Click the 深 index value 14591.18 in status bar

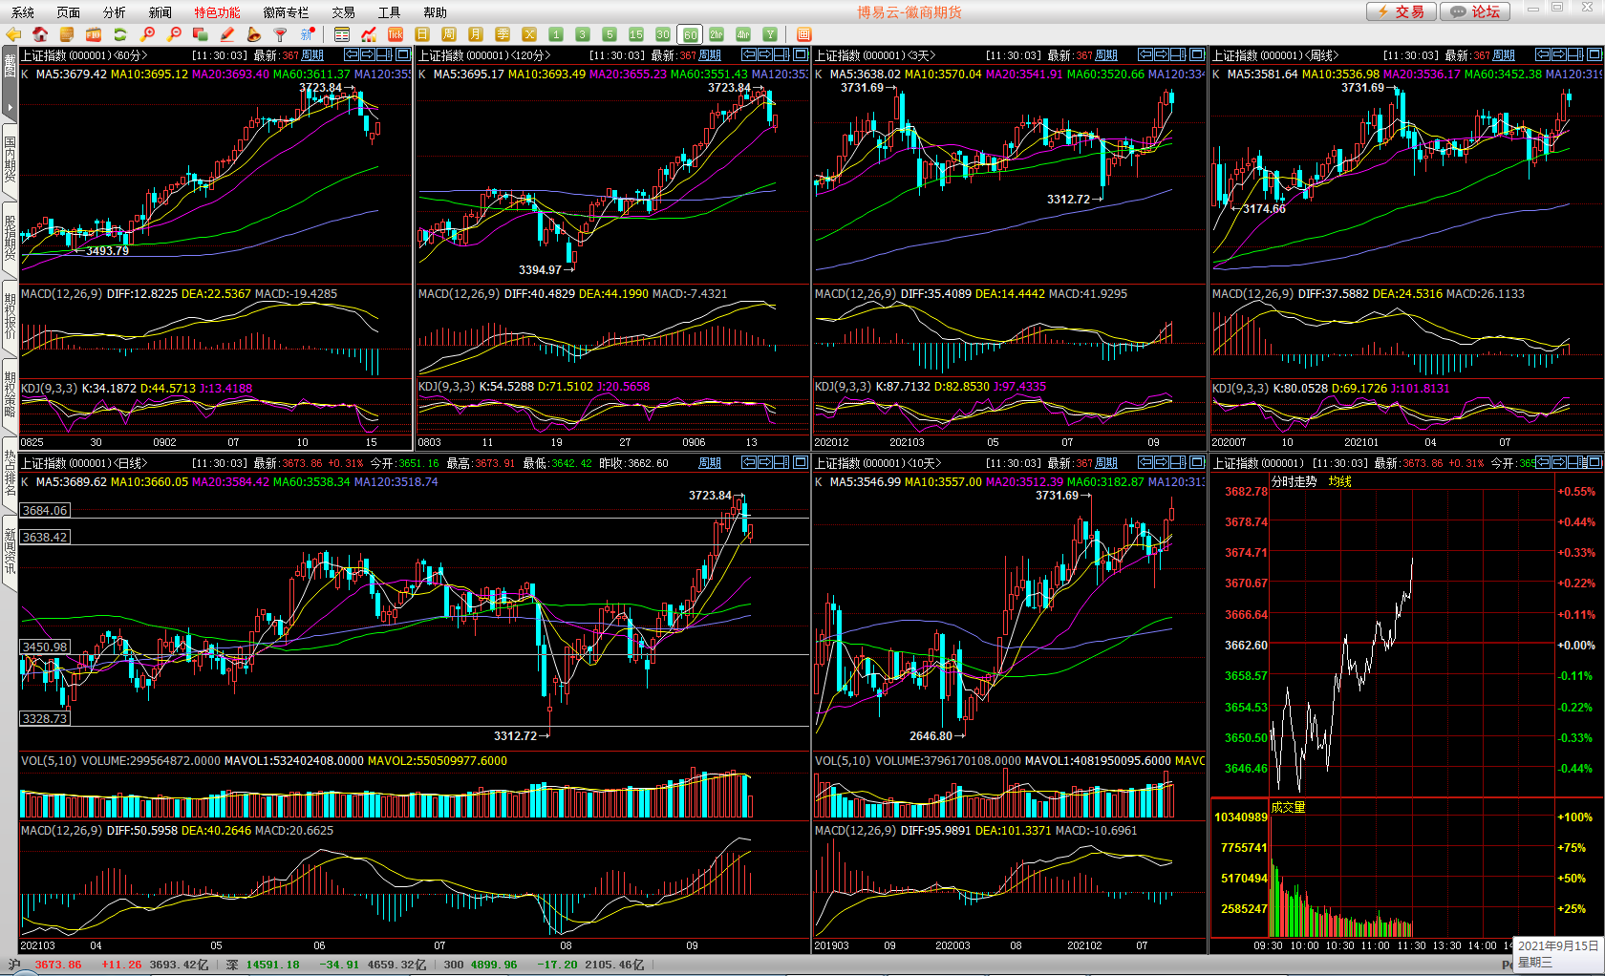tap(273, 965)
